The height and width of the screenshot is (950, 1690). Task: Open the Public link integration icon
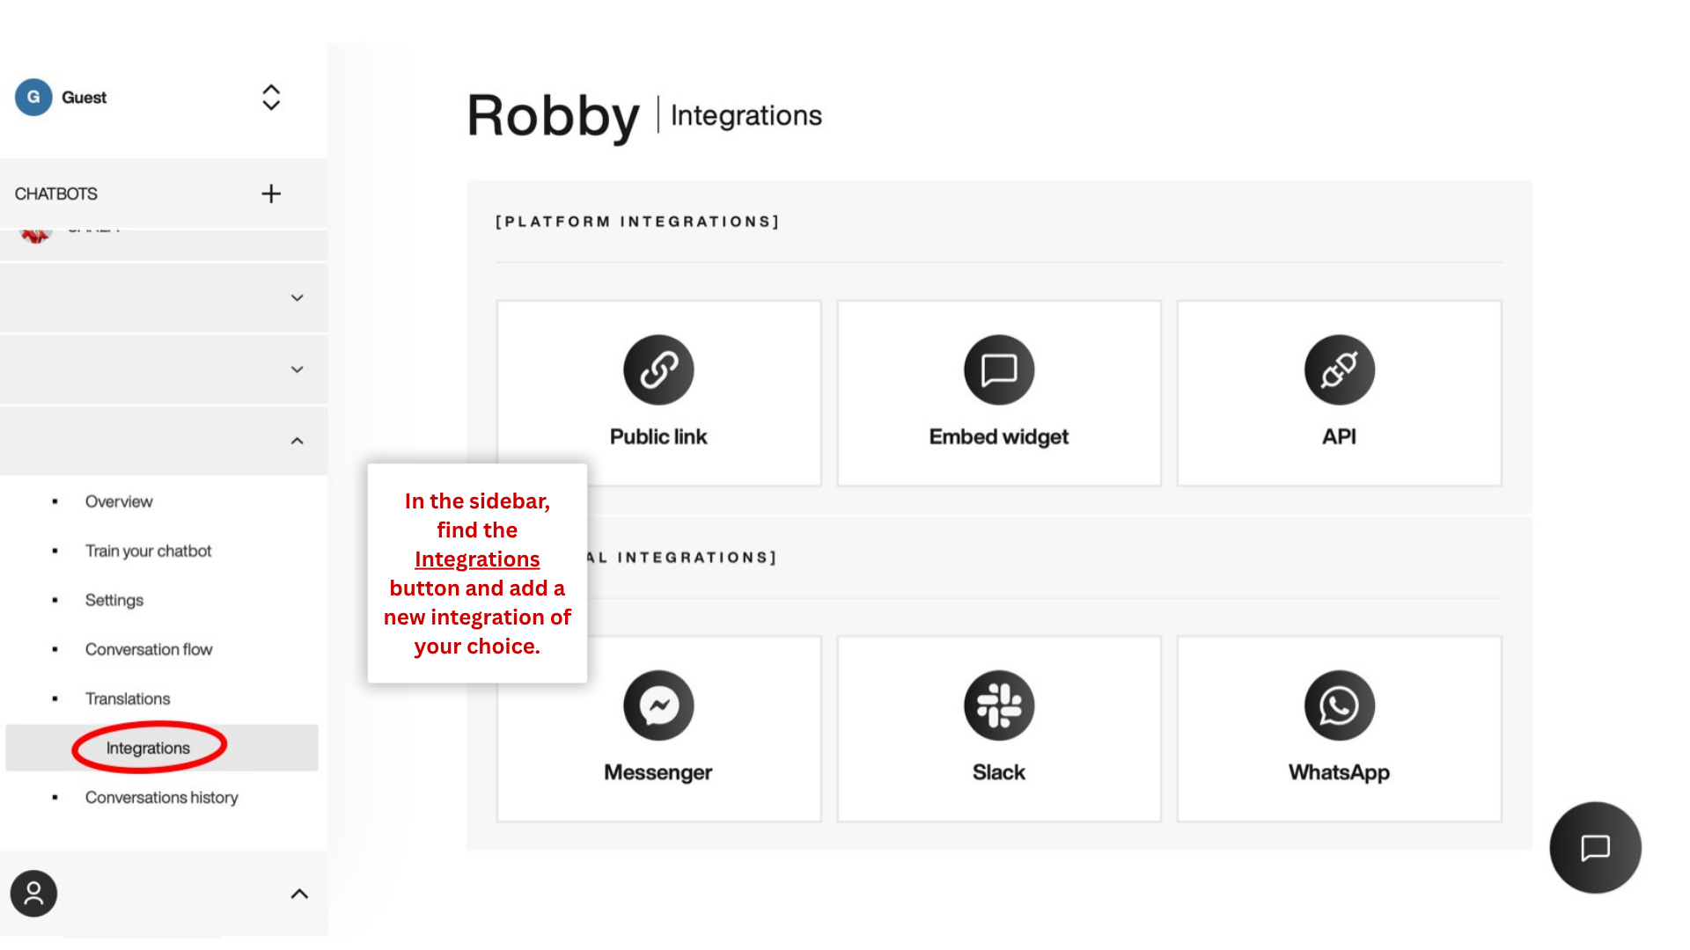[658, 369]
